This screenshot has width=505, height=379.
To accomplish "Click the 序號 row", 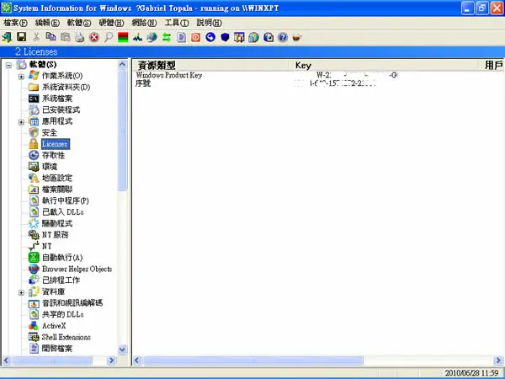I will click(318, 83).
